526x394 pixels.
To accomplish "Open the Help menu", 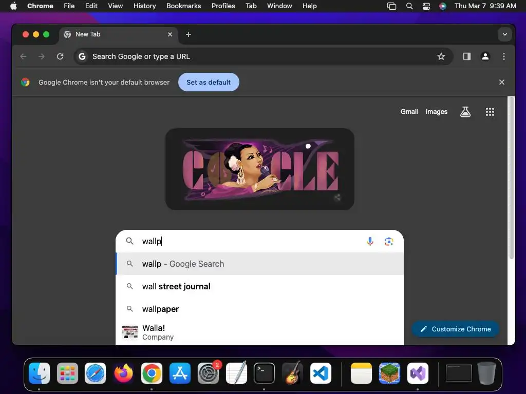I will pyautogui.click(x=309, y=6).
